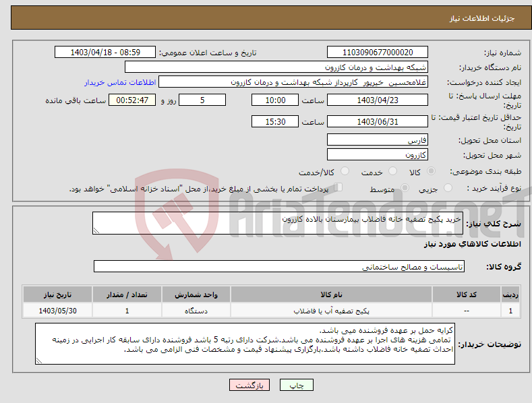Click the general description text area
Viewport: 532px width, 403px height.
point(278,223)
